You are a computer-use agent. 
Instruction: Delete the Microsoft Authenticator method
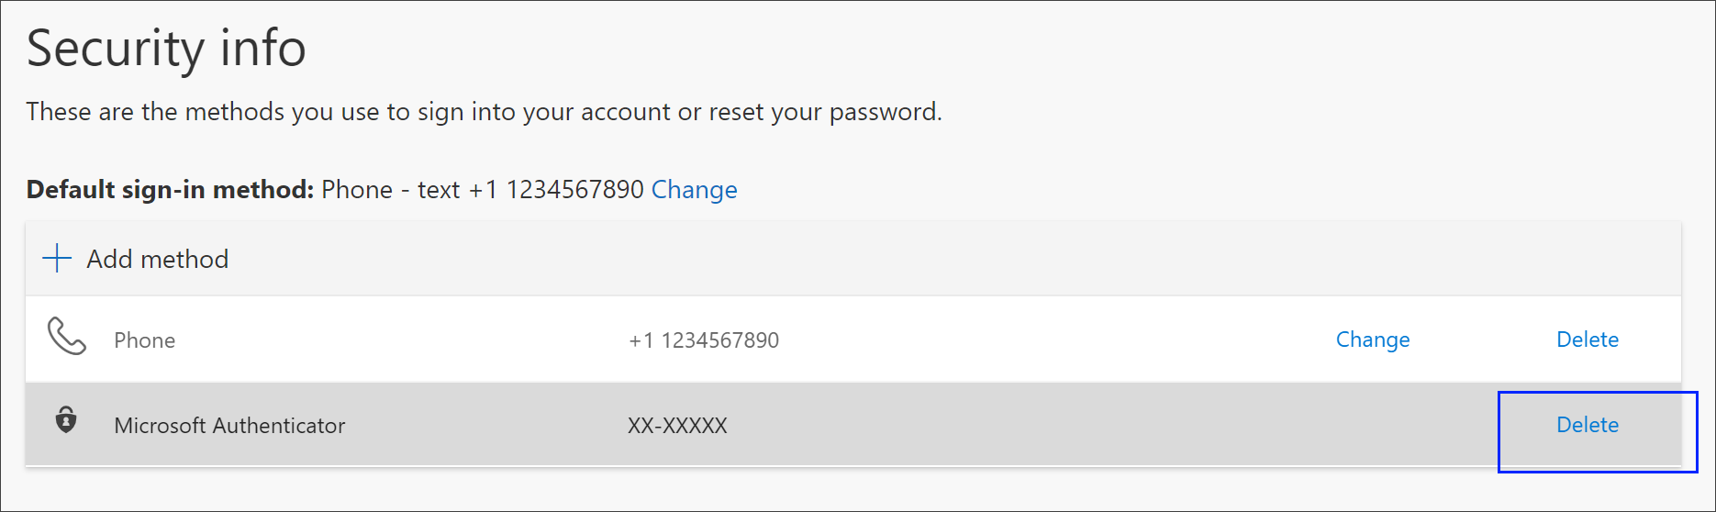(1588, 425)
